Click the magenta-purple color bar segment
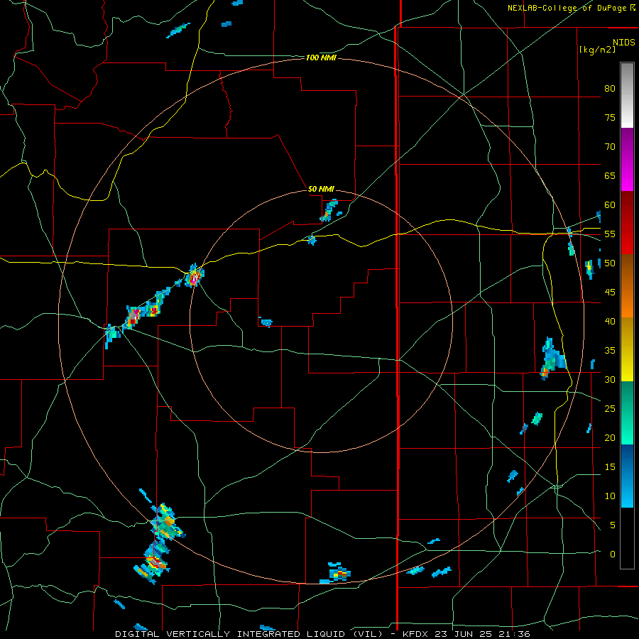This screenshot has height=639, width=639. (x=627, y=160)
